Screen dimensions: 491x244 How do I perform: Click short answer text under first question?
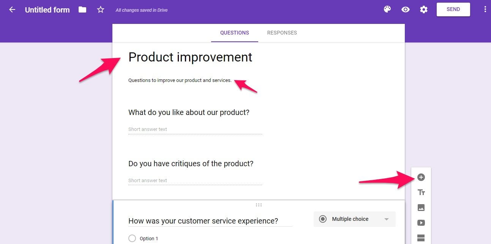click(x=195, y=129)
